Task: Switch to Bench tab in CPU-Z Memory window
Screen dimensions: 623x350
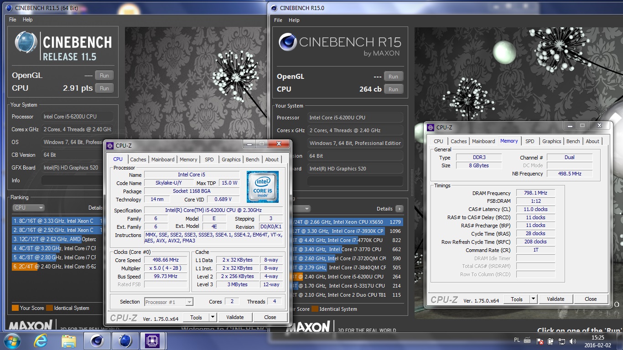Action: tap(573, 141)
